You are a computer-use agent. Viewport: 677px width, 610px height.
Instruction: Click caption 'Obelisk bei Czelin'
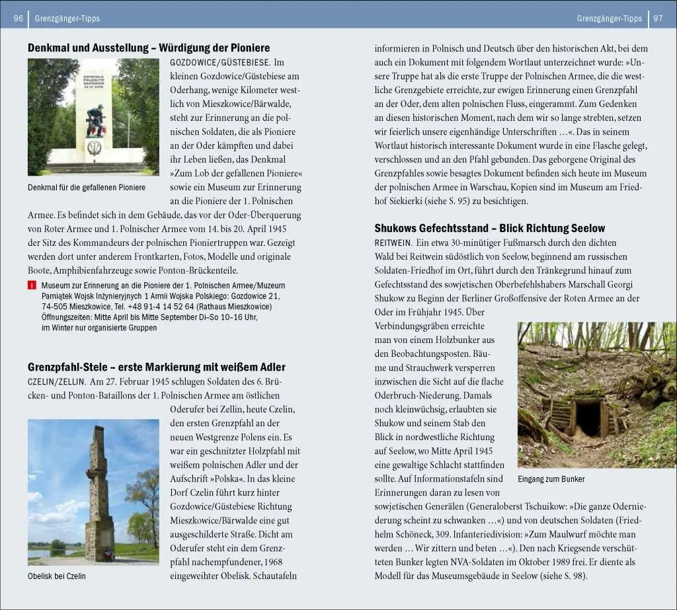57,576
